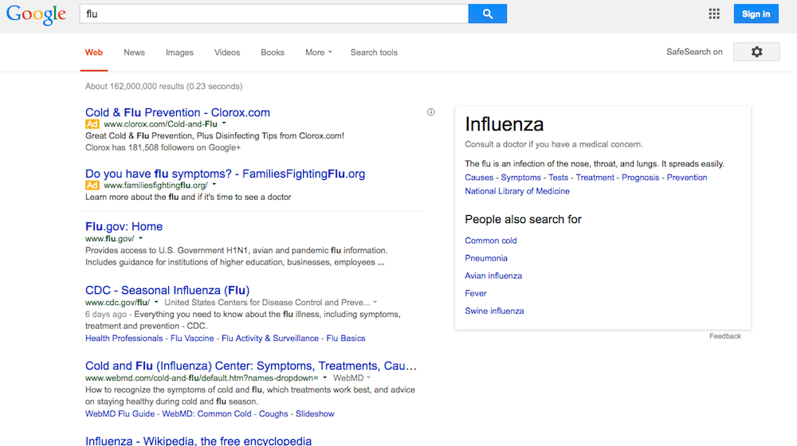This screenshot has width=797, height=446.
Task: Open dropdown arrow beside WebMD source label
Action: pos(368,378)
